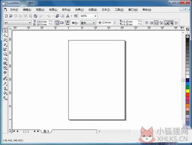Go to first page navigation arrow
Viewport: 192px width, 145px height.
click(x=14, y=131)
